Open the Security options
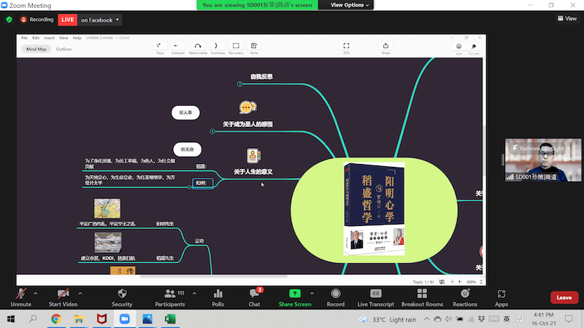The width and height of the screenshot is (584, 328). coord(122,296)
